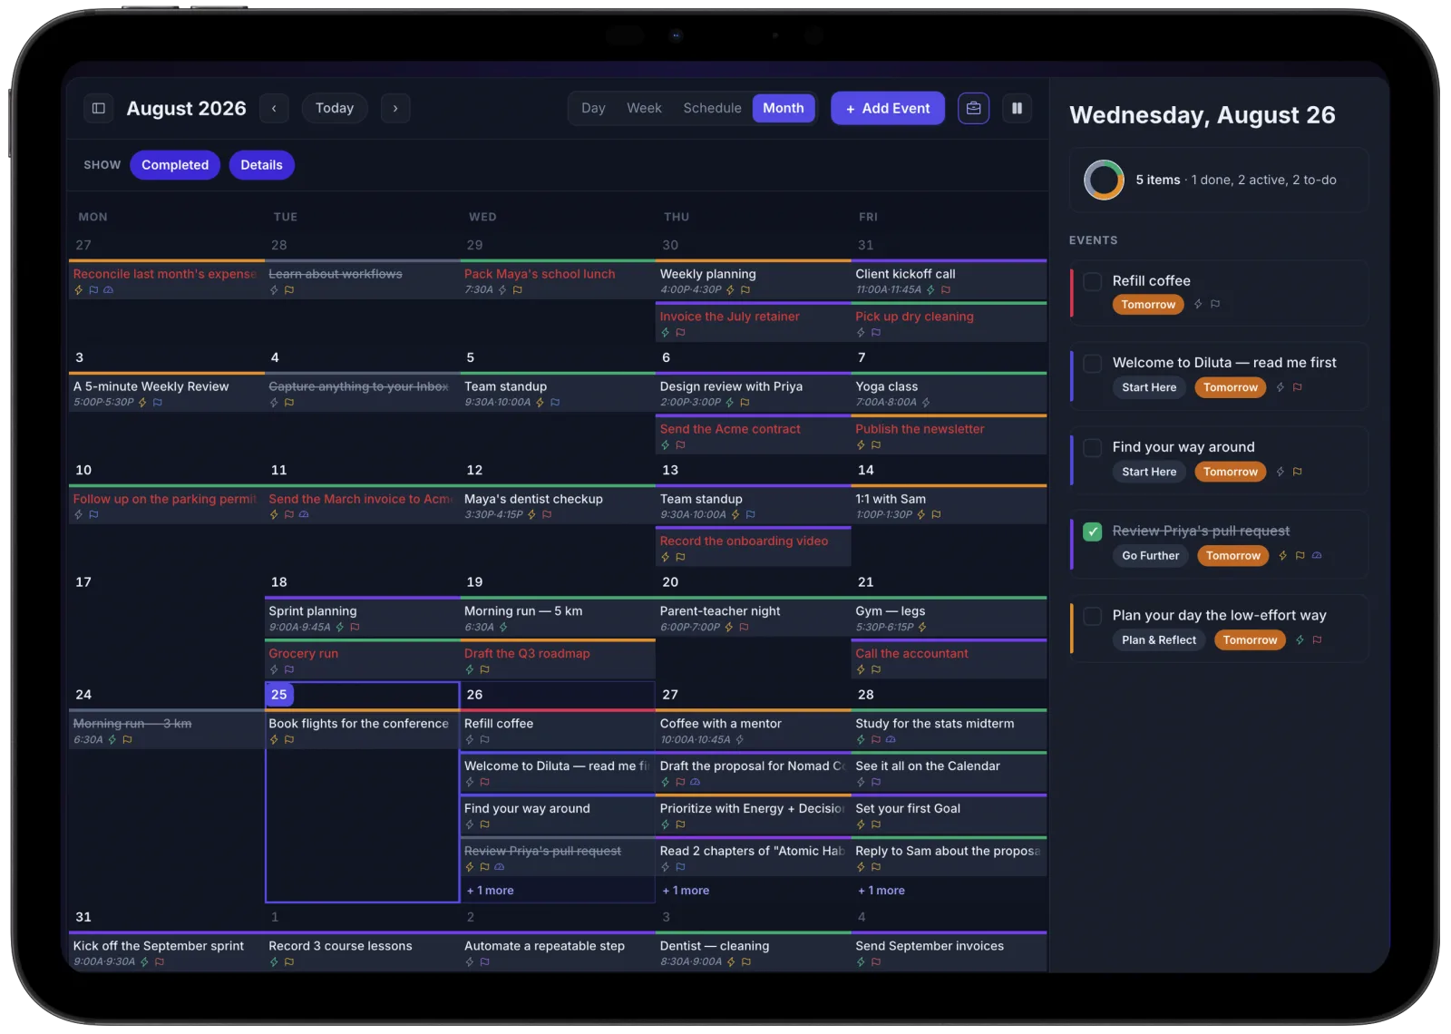Toggle the Details filter pill
This screenshot has height=1034, width=1451.
(x=261, y=165)
